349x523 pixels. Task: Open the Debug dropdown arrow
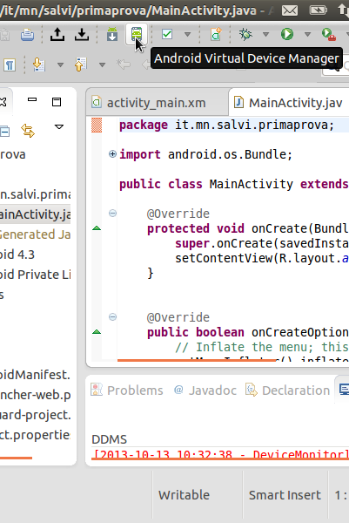click(265, 34)
